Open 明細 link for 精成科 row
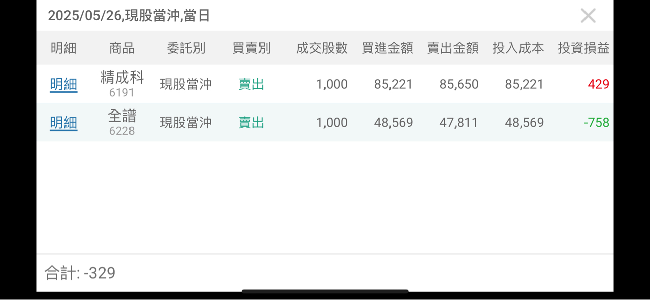The width and height of the screenshot is (650, 300). tap(63, 84)
